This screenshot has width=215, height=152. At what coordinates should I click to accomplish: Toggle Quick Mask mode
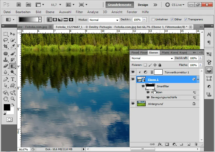coord(9,120)
